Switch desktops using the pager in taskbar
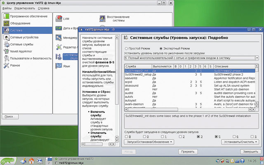The width and height of the screenshot is (264, 165). (49, 161)
